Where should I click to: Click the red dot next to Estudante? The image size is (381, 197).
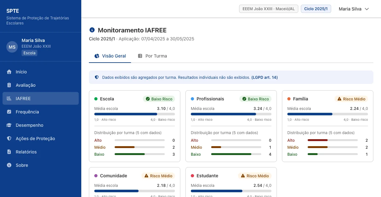click(x=192, y=176)
